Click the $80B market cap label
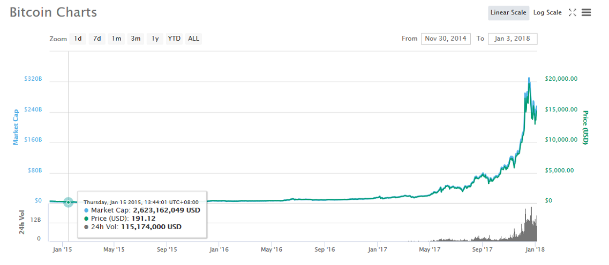 pos(34,170)
